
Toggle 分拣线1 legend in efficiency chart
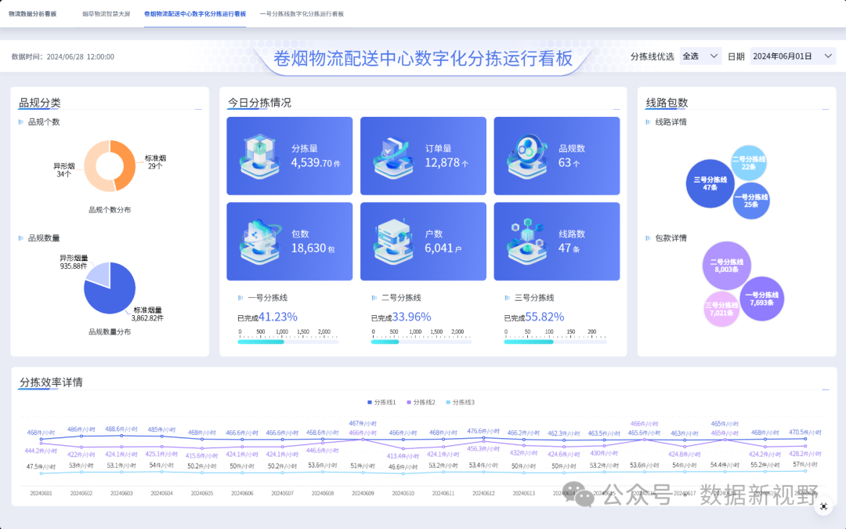click(x=381, y=402)
